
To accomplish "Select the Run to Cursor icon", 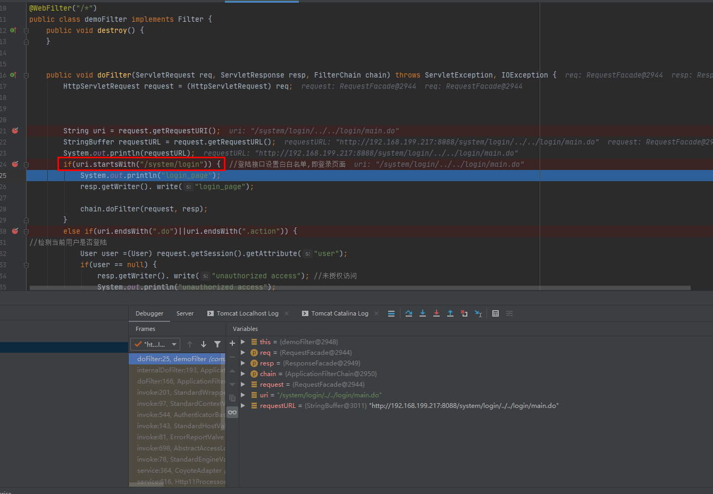I will 478,313.
